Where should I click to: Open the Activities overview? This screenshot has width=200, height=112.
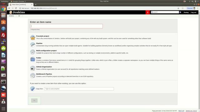point(5,1)
